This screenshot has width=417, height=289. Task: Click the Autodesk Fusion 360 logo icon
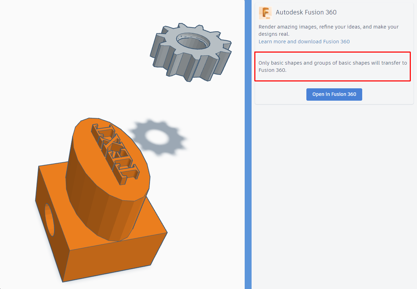tap(265, 13)
